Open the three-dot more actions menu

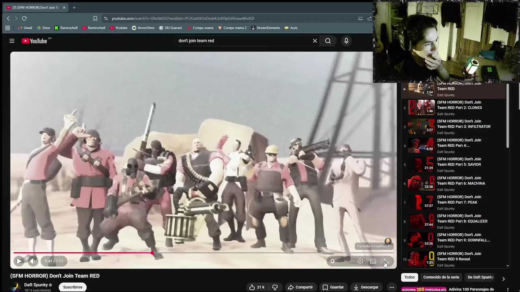[392, 287]
